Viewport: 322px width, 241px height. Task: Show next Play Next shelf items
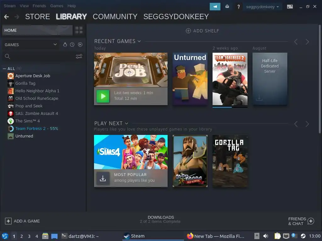pyautogui.click(x=307, y=124)
